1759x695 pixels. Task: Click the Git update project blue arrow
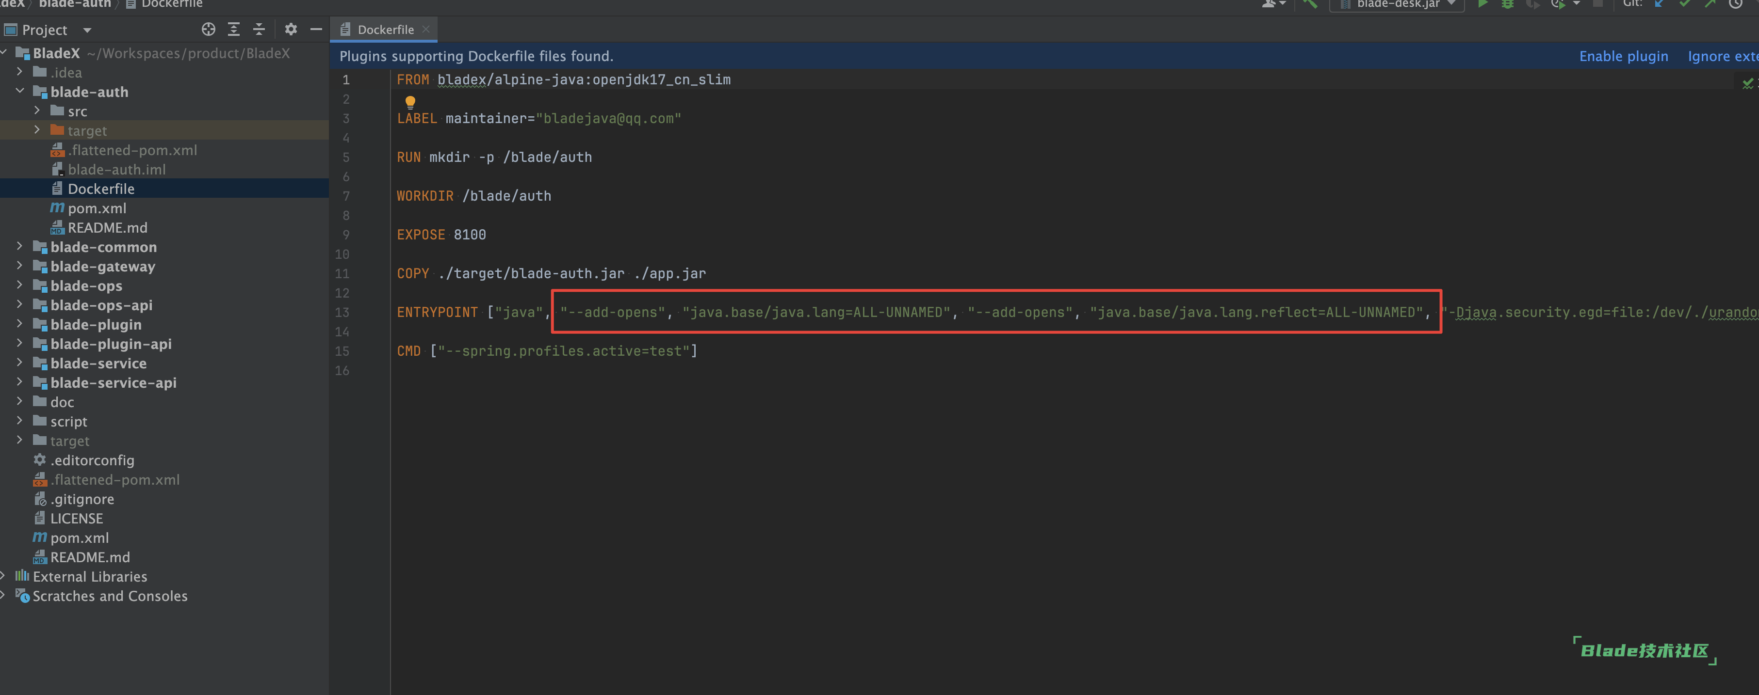click(1659, 4)
